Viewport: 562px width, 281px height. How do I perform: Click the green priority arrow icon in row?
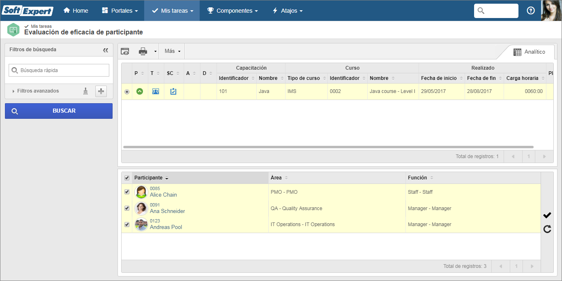pyautogui.click(x=140, y=91)
